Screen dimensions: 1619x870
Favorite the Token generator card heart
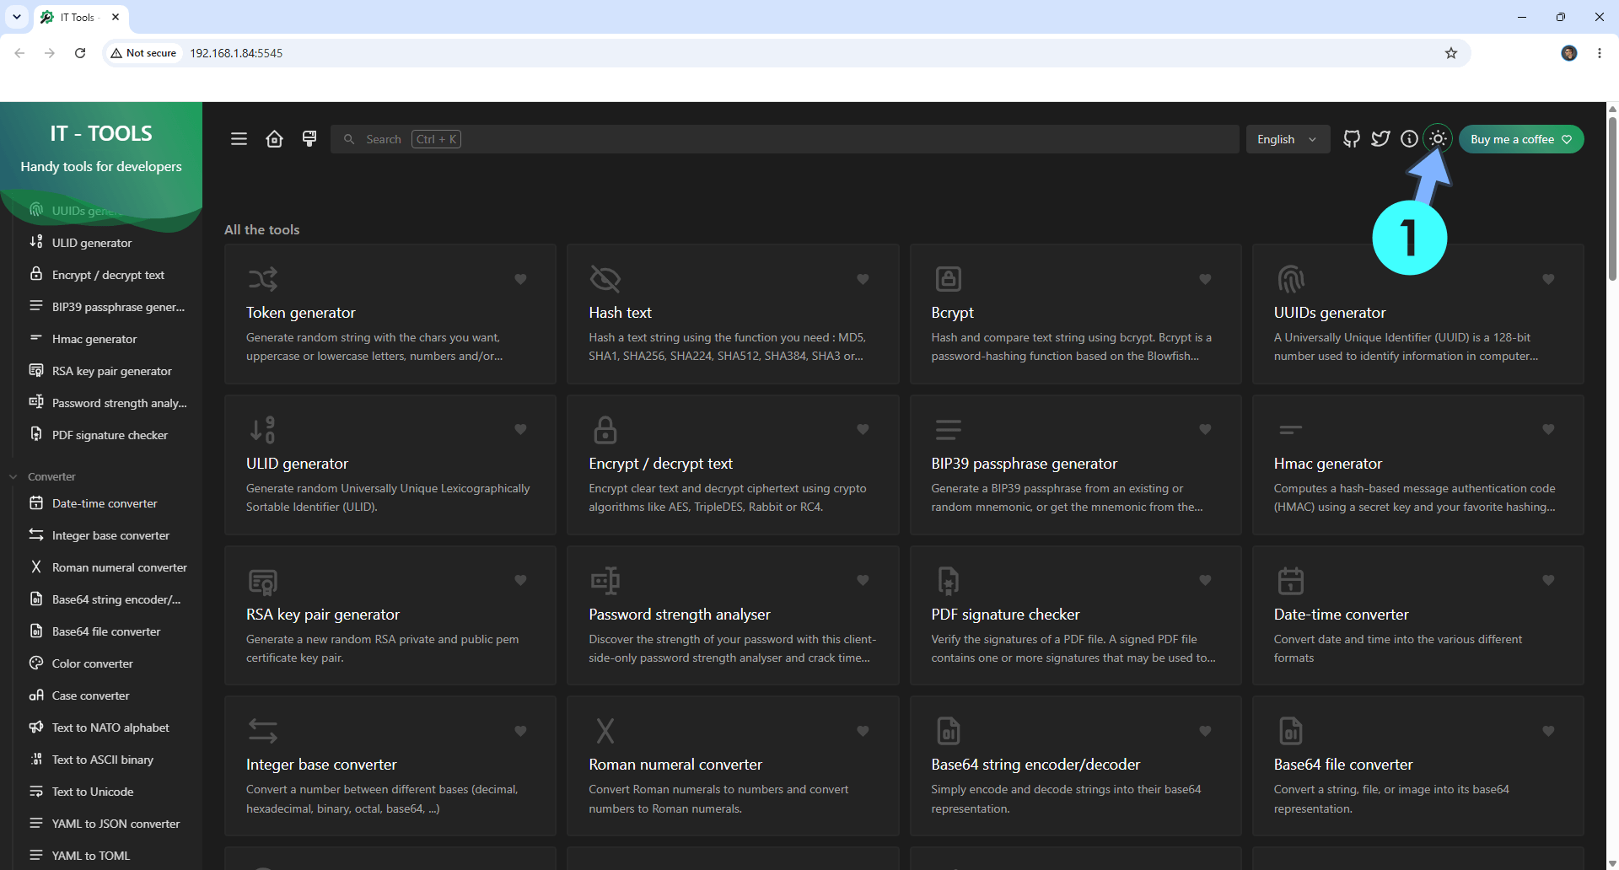tap(520, 279)
